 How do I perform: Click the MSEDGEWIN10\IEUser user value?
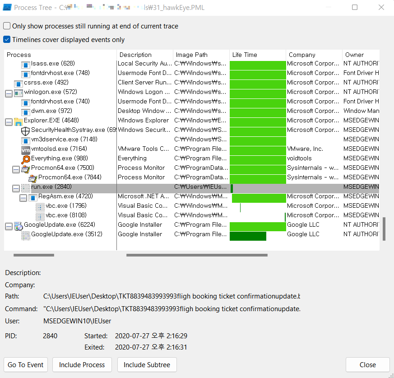tap(77, 321)
